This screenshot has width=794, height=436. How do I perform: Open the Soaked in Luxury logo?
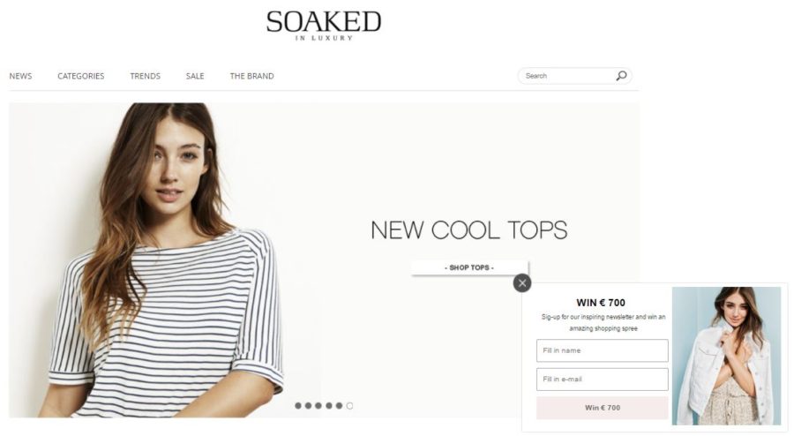pos(324,26)
